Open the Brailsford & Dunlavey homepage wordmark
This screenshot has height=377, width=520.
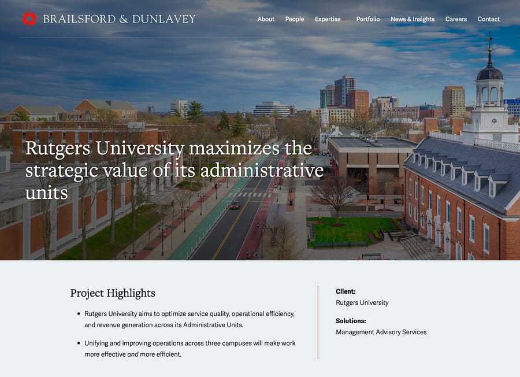pyautogui.click(x=120, y=19)
